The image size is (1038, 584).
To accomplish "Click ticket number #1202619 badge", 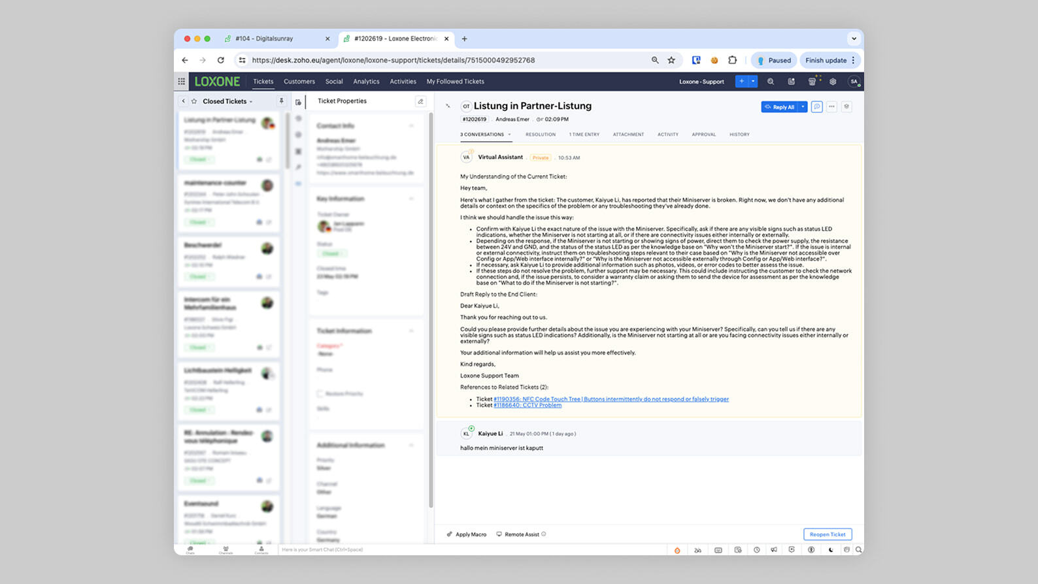I will coord(475,120).
